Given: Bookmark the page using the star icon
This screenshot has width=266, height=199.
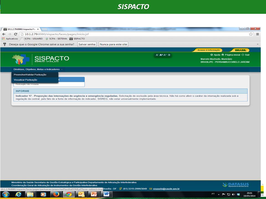Looking at the screenshot, I should click(x=251, y=34).
